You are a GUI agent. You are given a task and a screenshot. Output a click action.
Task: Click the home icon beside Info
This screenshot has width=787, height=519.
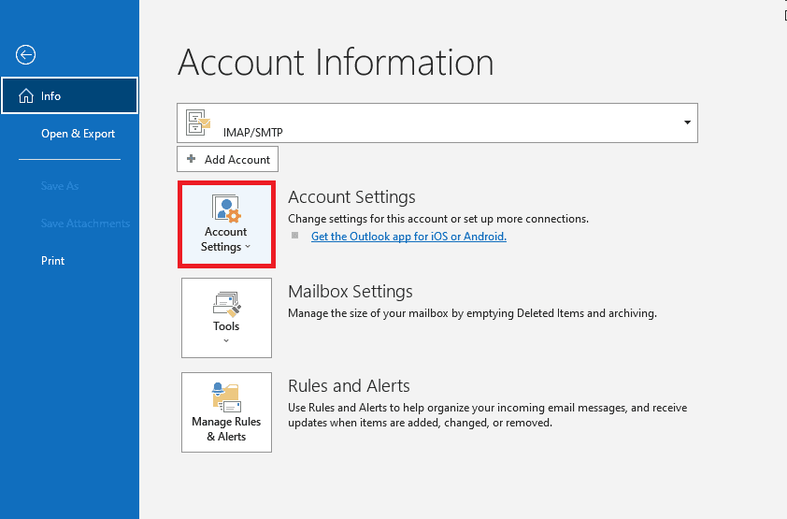26,95
